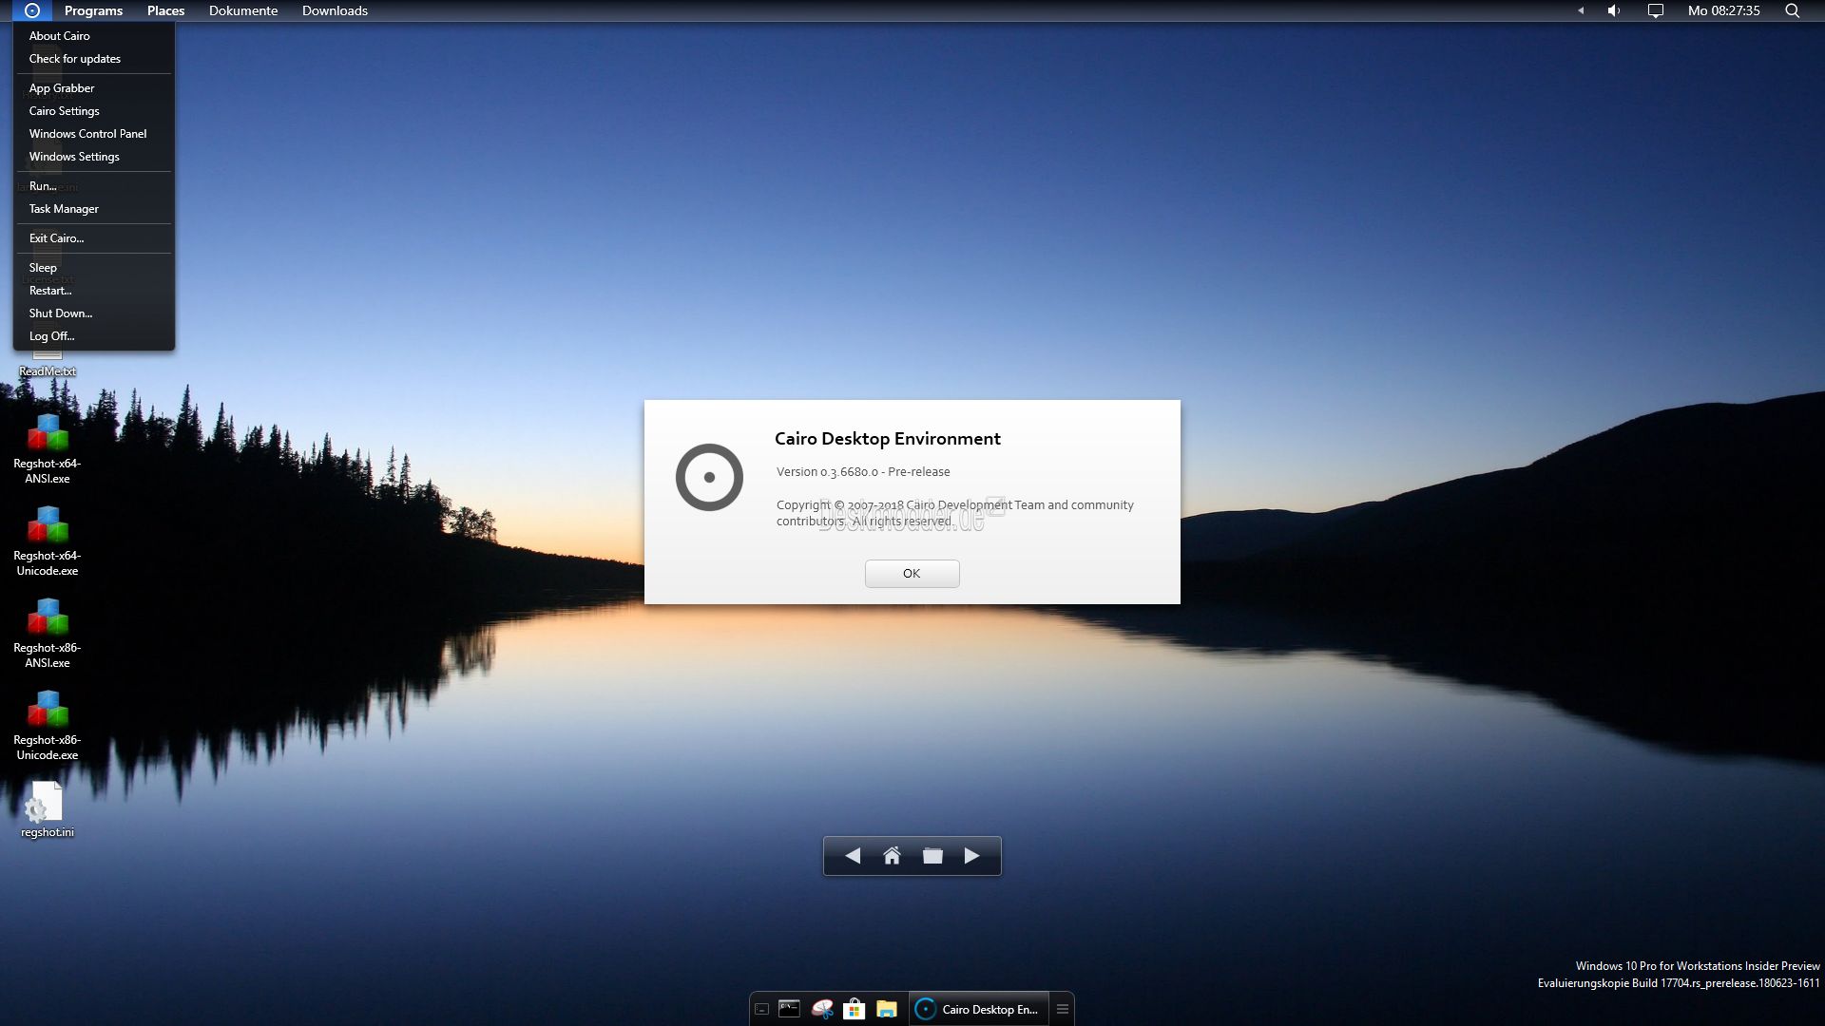Open the search magnifier in menu bar
Viewport: 1825px width, 1026px height.
(x=1793, y=10)
